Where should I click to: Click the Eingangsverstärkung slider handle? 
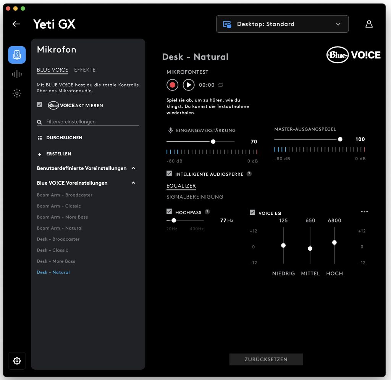point(213,142)
